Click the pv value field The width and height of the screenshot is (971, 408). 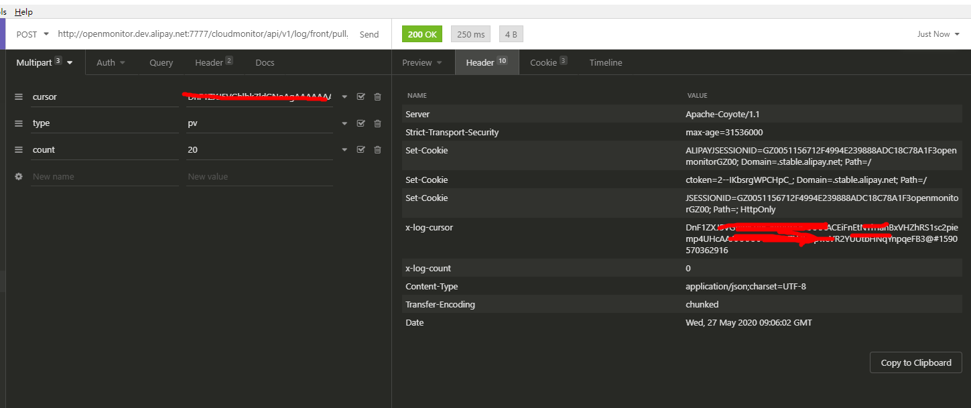pyautogui.click(x=259, y=123)
